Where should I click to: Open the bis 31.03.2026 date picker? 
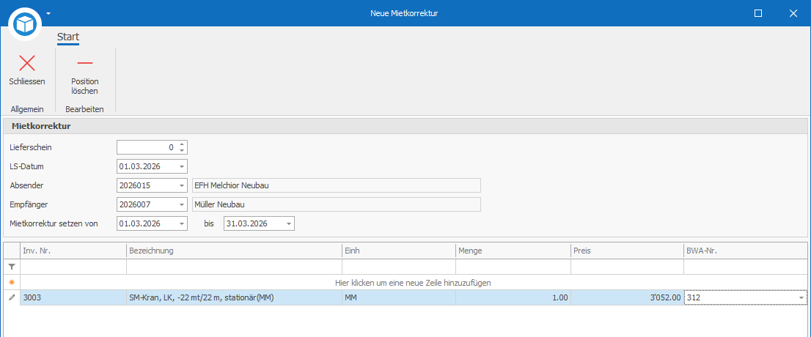pyautogui.click(x=289, y=223)
